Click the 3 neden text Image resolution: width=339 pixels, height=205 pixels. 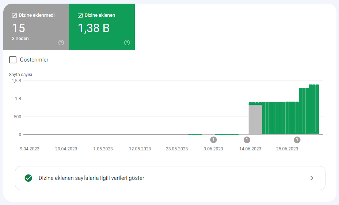coord(20,39)
